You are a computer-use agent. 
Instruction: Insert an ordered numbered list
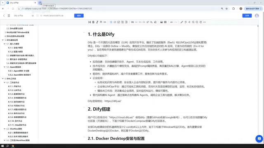coord(115,22)
